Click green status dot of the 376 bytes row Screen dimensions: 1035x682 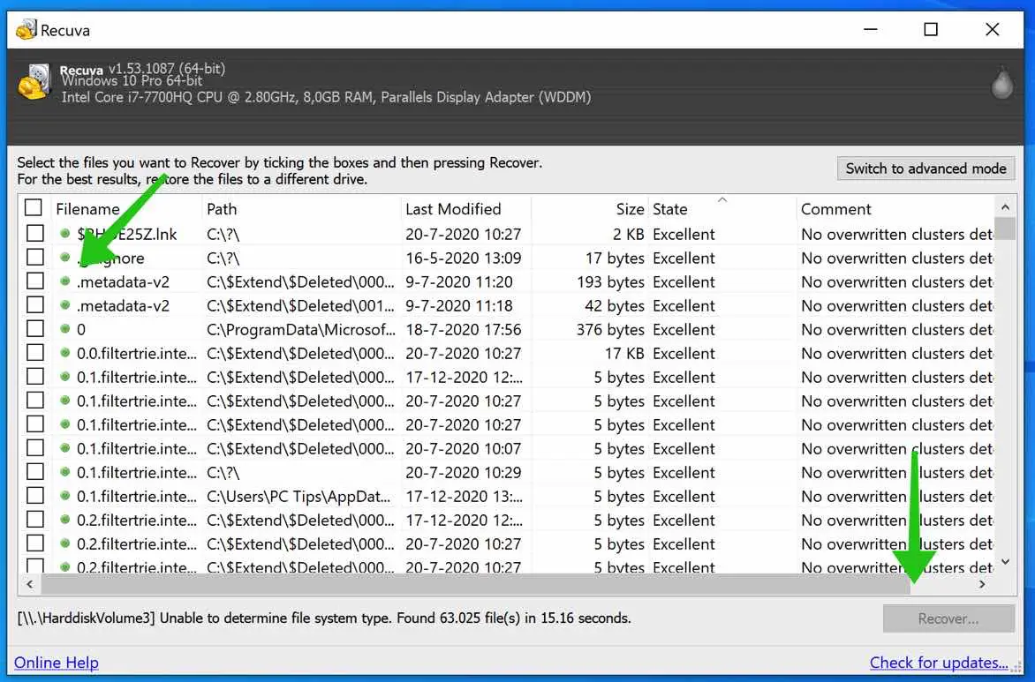point(64,329)
